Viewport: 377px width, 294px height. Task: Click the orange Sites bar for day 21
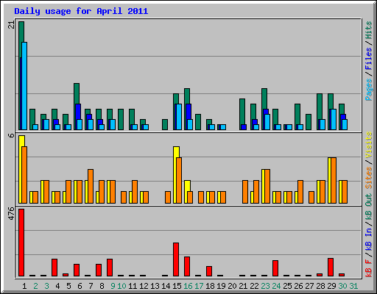tap(245, 192)
